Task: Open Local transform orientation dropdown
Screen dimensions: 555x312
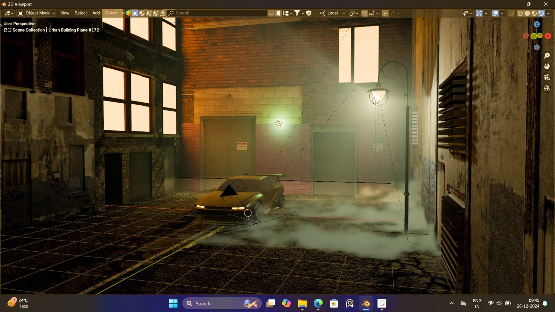Action: (332, 13)
